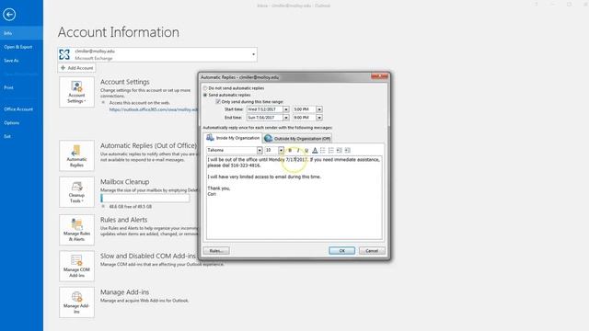Open the Manage Add-ins icon button
The width and height of the screenshot is (589, 331).
[x=76, y=302]
